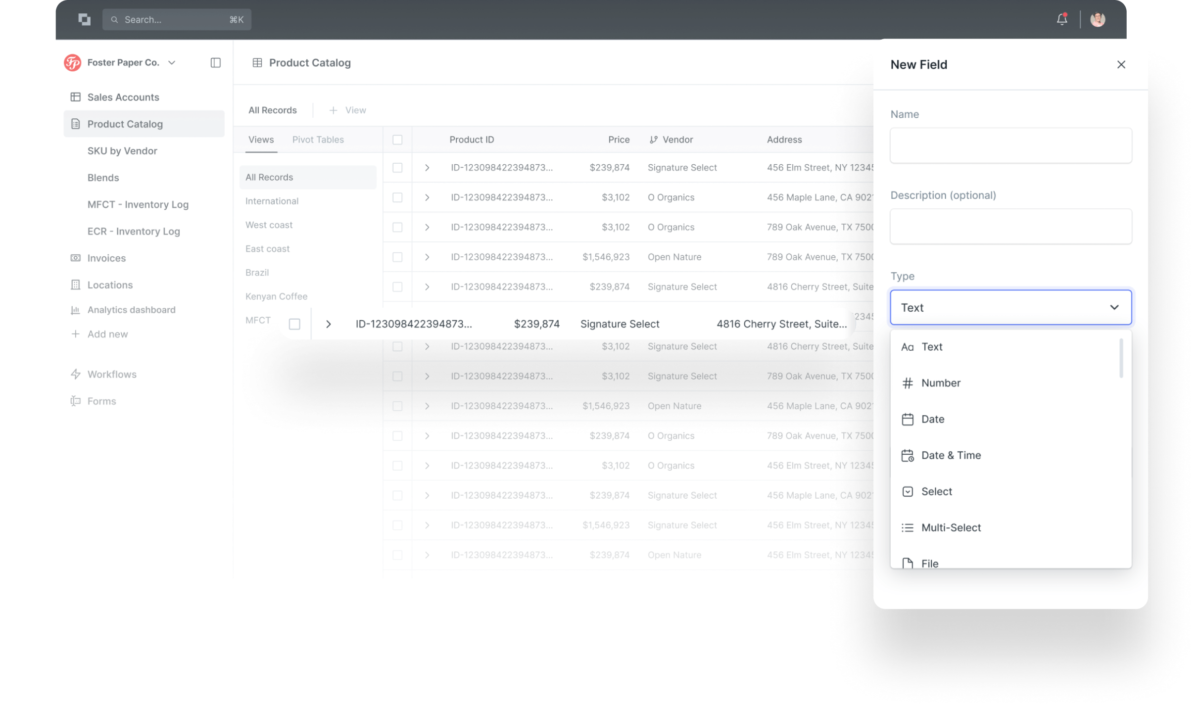Viewport: 1199px width, 711px height.
Task: Select the International view
Action: 272,201
